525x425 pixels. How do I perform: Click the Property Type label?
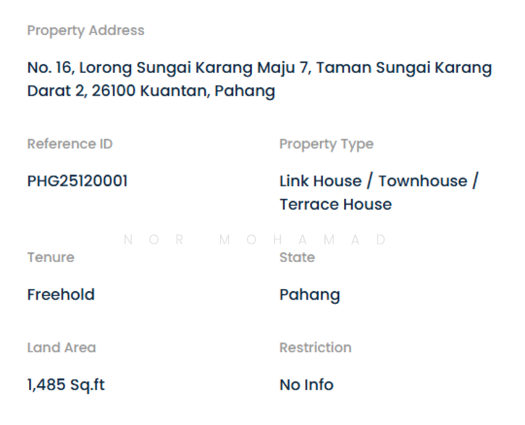click(x=326, y=144)
